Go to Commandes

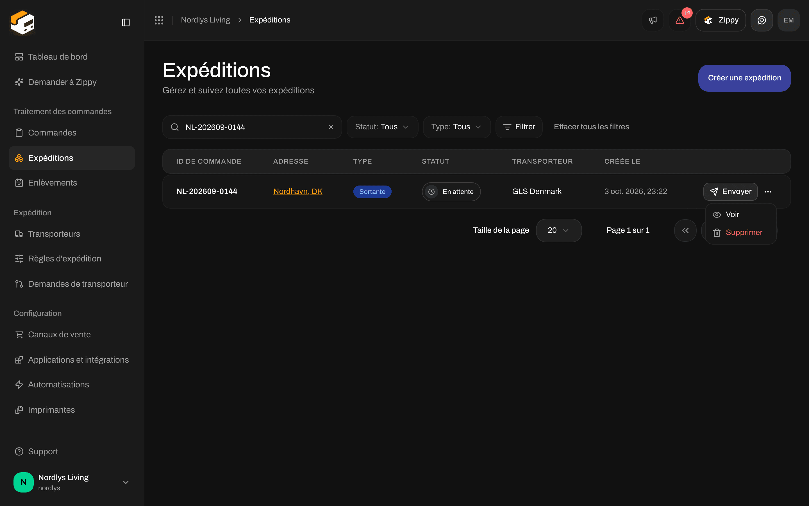pyautogui.click(x=72, y=132)
